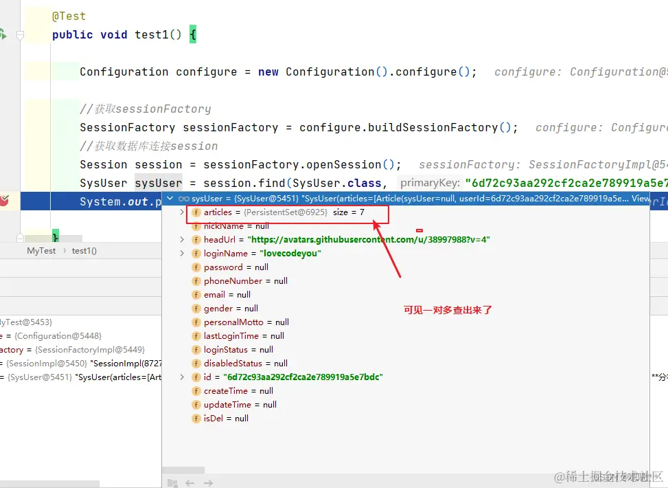This screenshot has height=488, width=668.
Task: Select test1() in the breadcrumb
Action: point(84,251)
